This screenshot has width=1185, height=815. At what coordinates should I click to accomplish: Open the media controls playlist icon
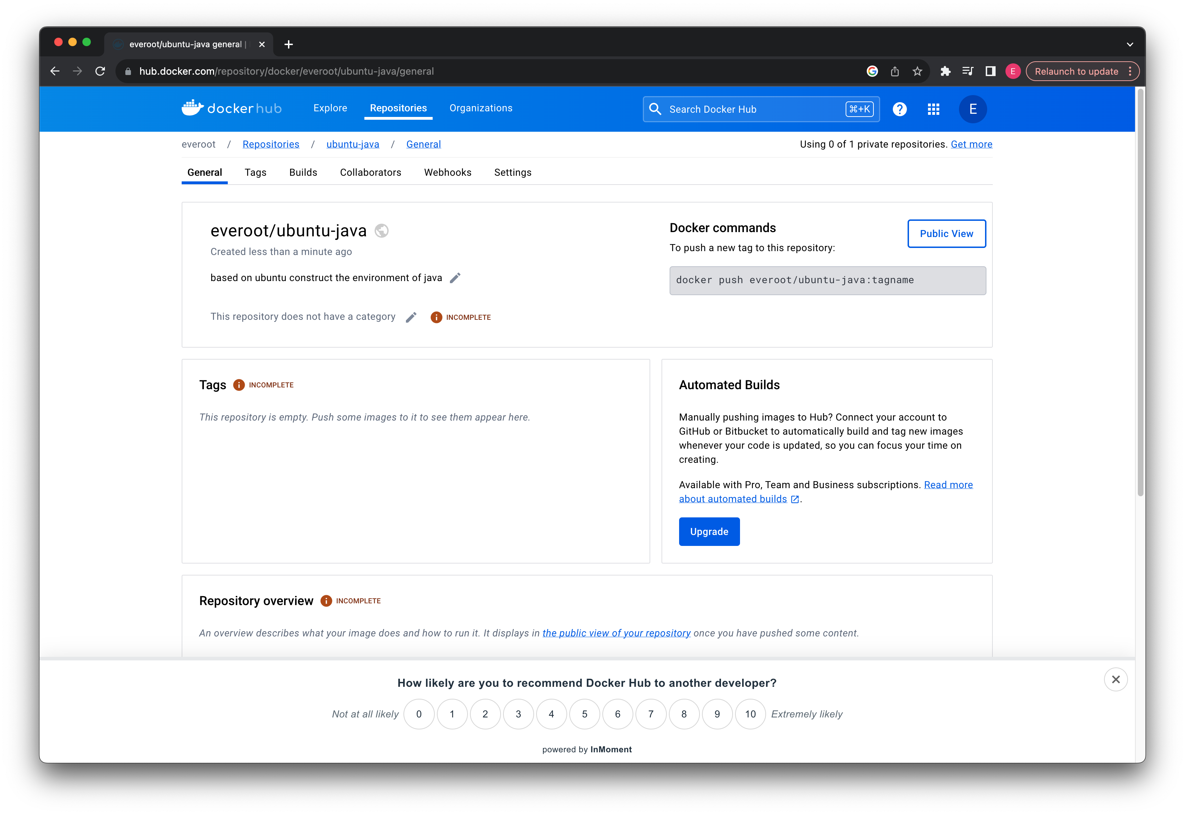(967, 71)
